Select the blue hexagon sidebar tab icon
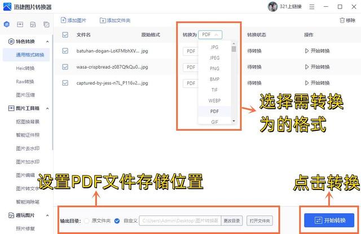The height and width of the screenshot is (234, 361). click(x=7, y=24)
